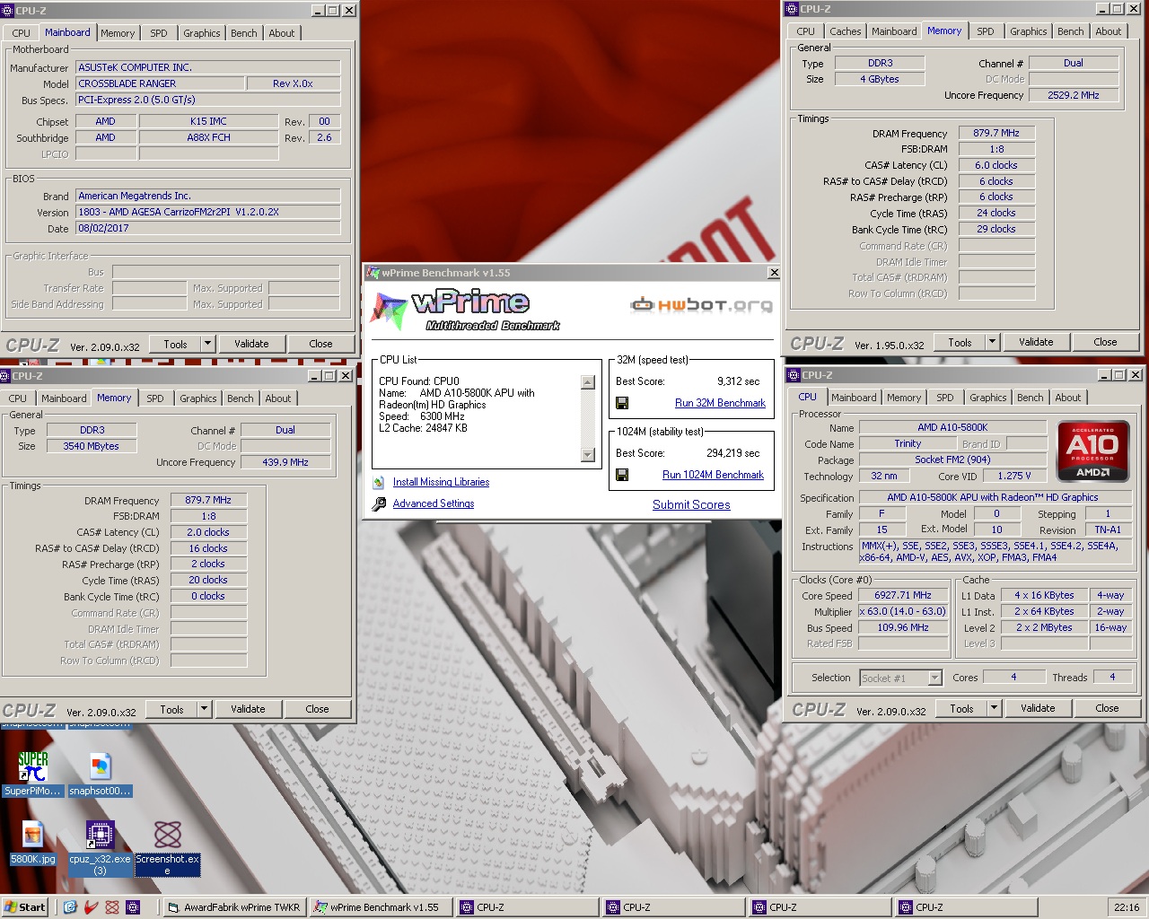Switch to AwardFabrik wPrime TWKR taskbar item

233,907
